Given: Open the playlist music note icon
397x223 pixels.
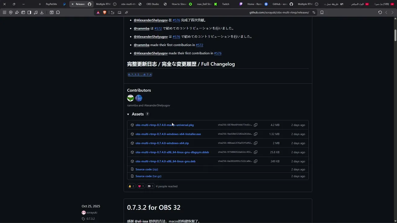Looking at the screenshot, I should point(35,12).
